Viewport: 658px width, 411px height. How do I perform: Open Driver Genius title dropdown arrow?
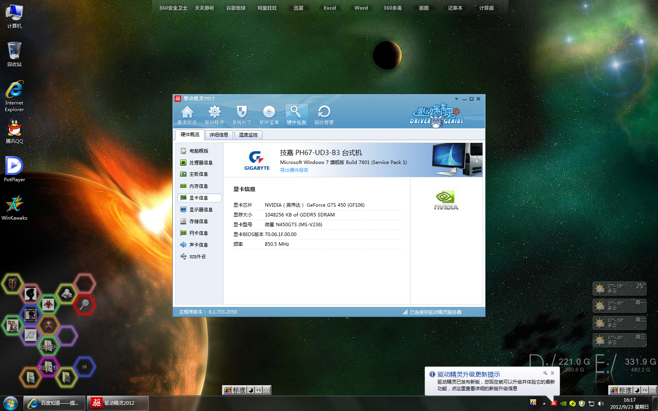(x=456, y=99)
